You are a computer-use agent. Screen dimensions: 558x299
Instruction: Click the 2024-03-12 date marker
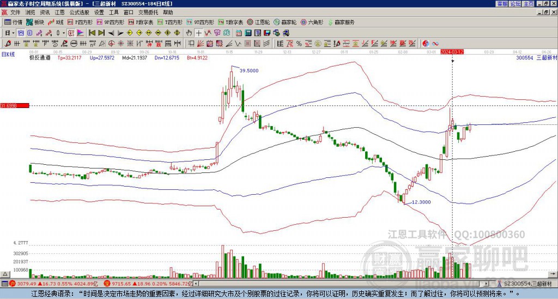coord(452,52)
